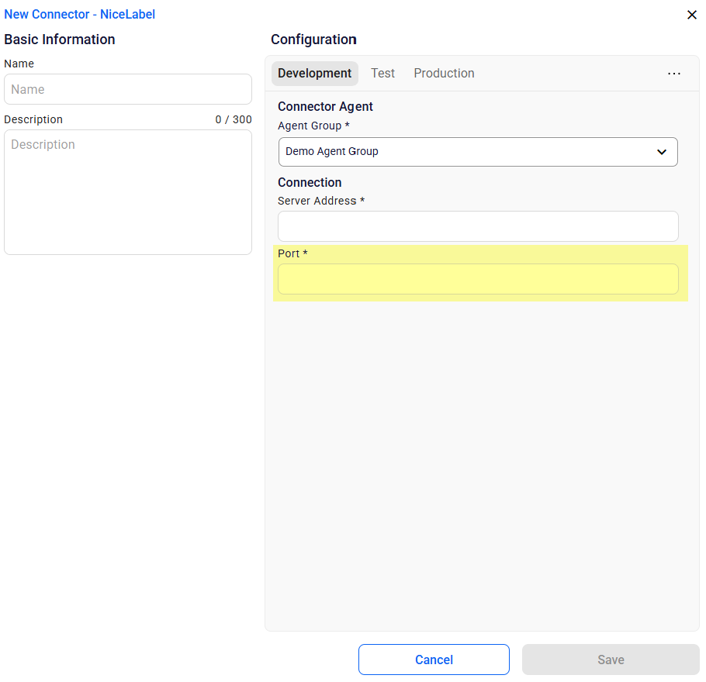Focus the Name input field

click(x=128, y=89)
